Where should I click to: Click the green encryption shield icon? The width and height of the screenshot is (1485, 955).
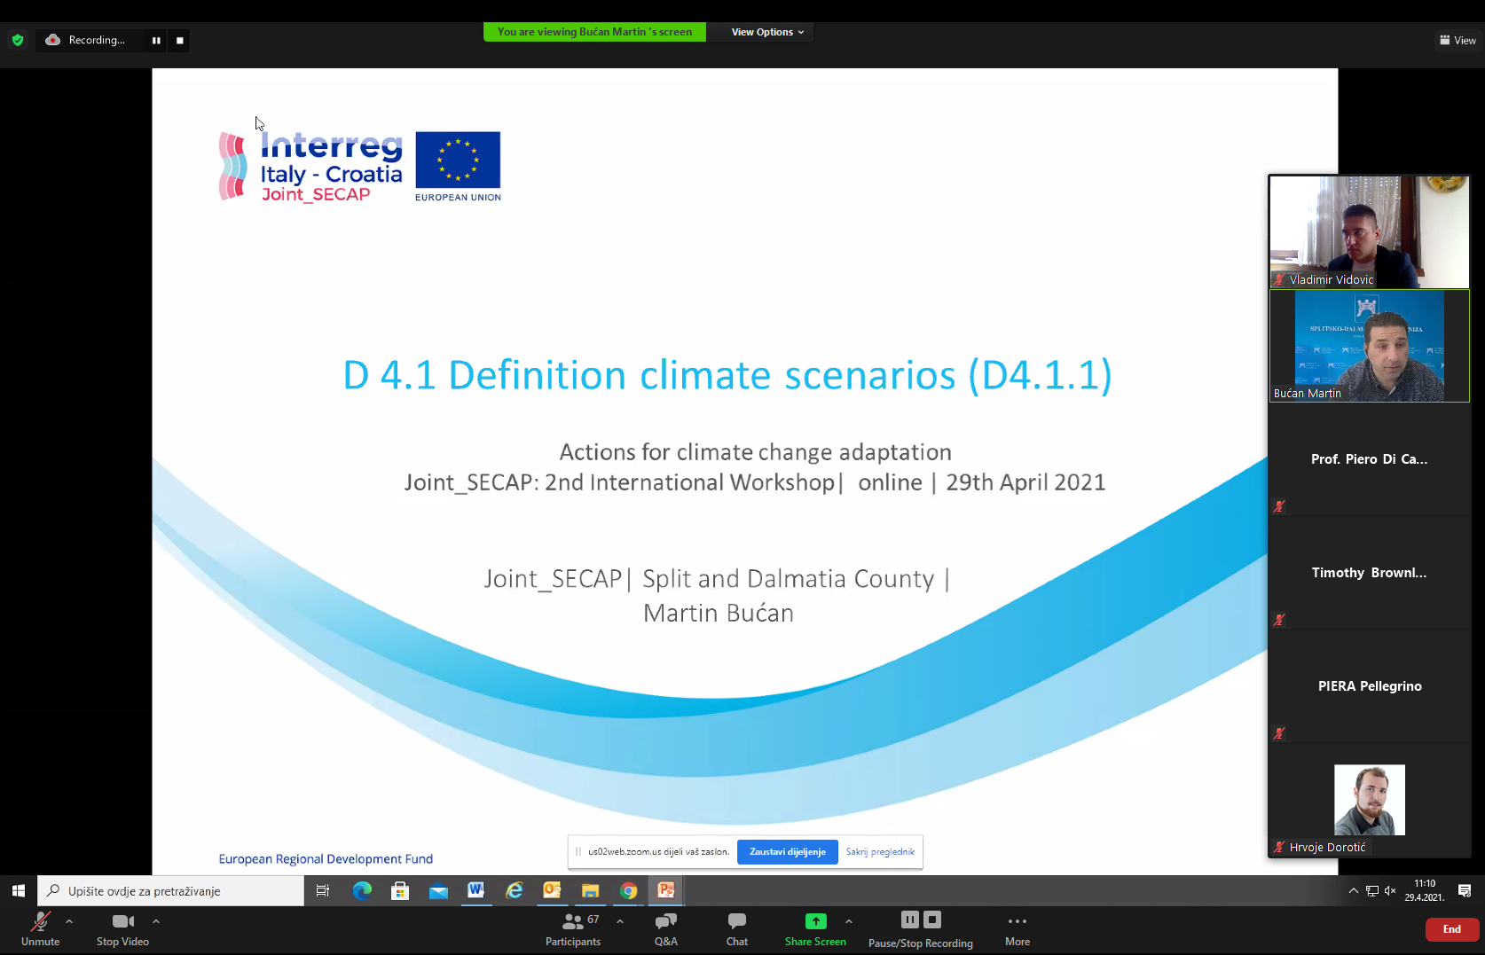(18, 41)
